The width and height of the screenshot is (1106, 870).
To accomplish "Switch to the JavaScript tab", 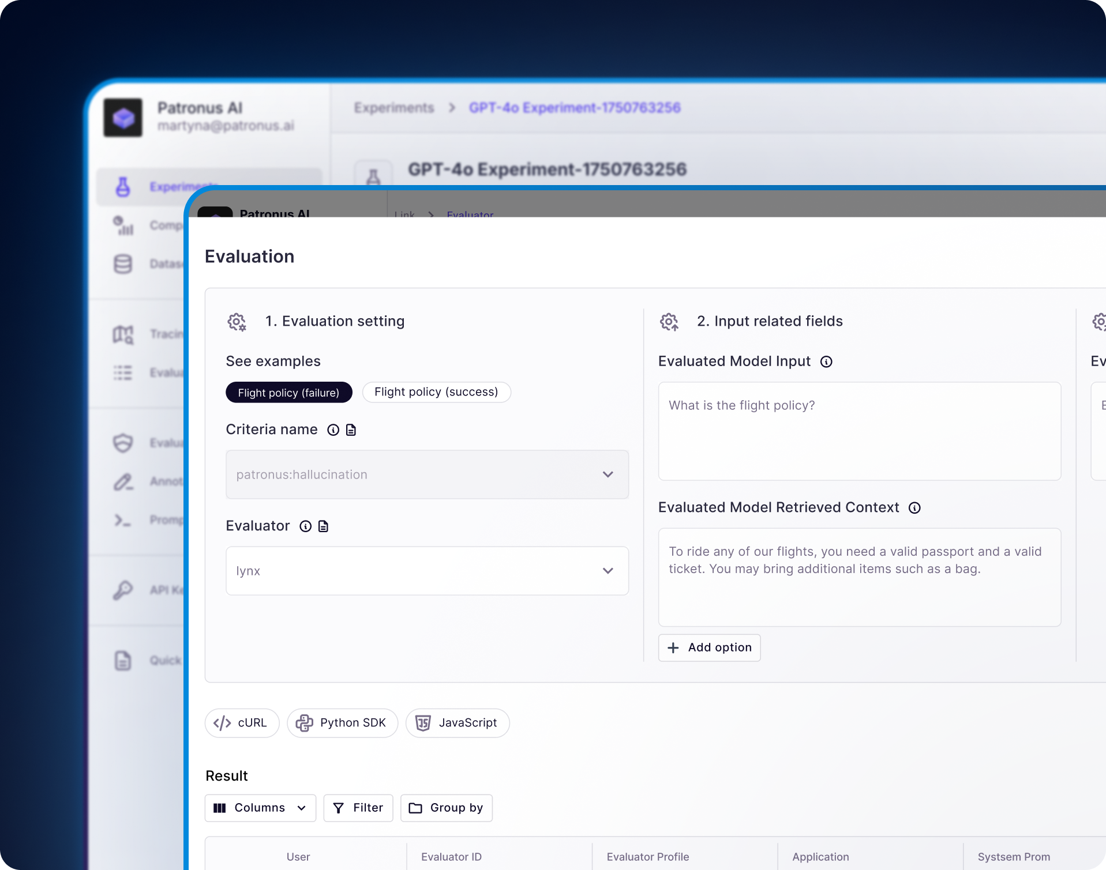I will tap(458, 723).
